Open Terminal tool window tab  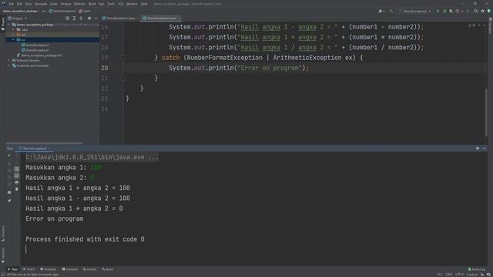pyautogui.click(x=70, y=269)
